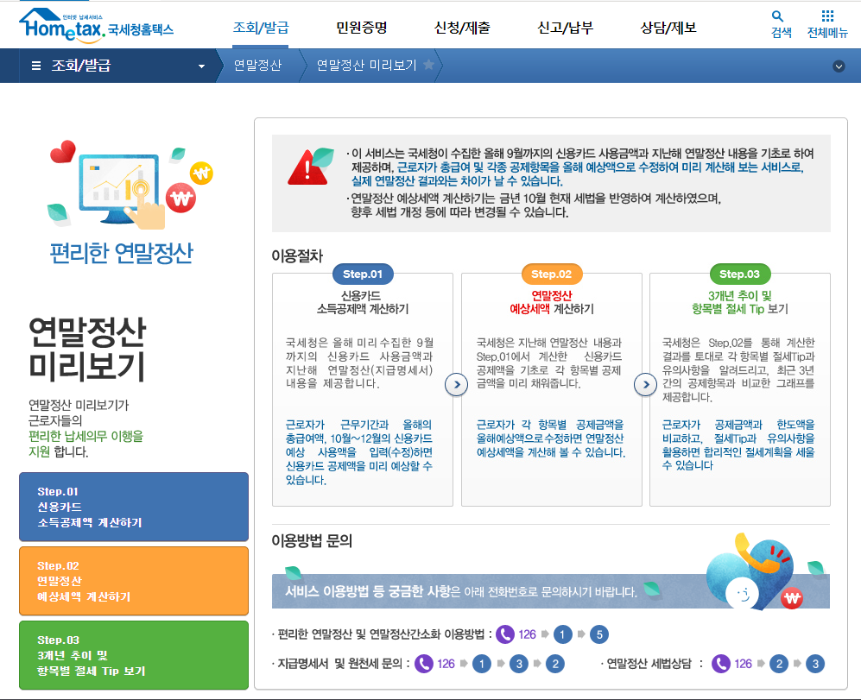The width and height of the screenshot is (861, 700).
Task: Select the 상담/제보 top menu
Action: pyautogui.click(x=668, y=28)
